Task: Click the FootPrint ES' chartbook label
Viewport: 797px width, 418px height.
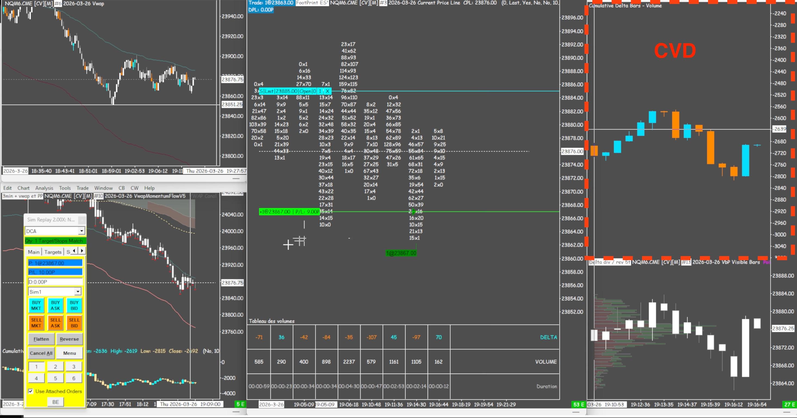Action: click(x=312, y=3)
